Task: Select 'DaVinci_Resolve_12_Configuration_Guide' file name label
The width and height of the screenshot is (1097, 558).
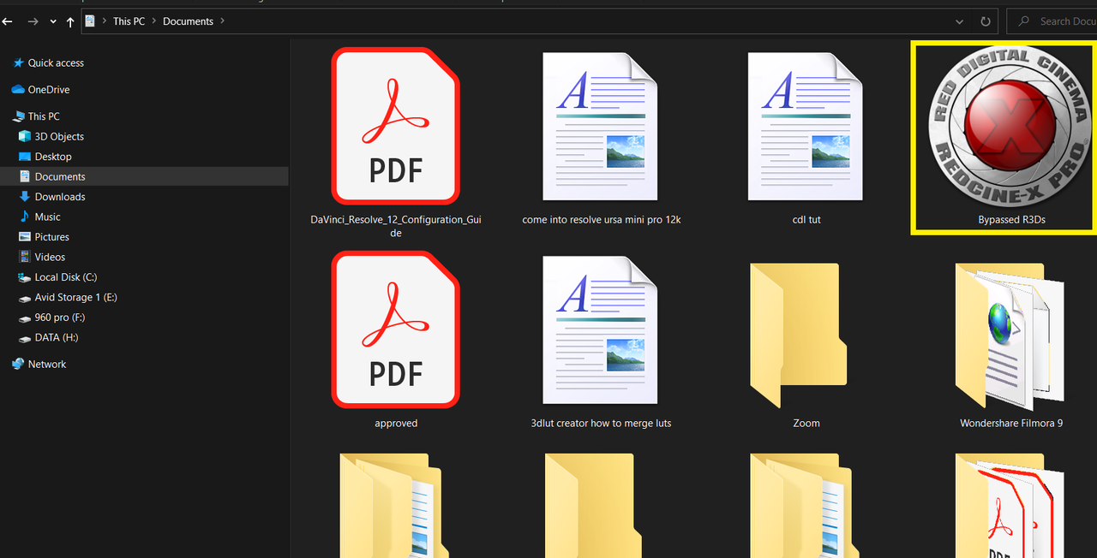Action: (396, 226)
